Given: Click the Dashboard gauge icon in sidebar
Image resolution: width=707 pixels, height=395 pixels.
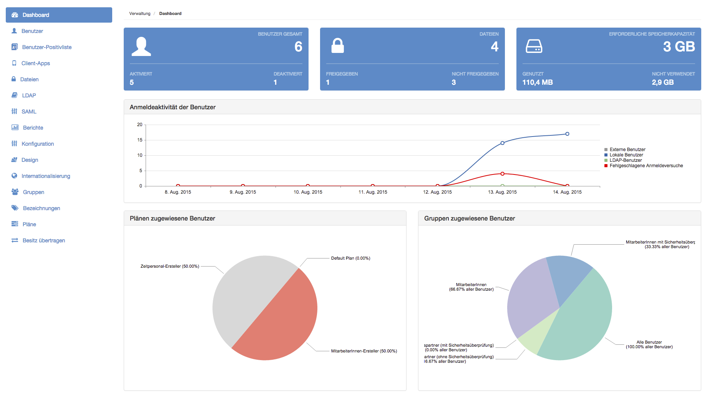Looking at the screenshot, I should coord(15,15).
